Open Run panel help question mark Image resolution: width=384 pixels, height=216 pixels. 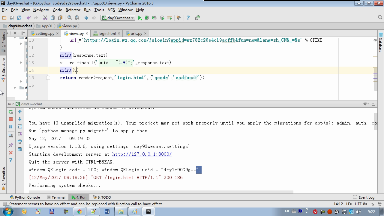click(11, 160)
